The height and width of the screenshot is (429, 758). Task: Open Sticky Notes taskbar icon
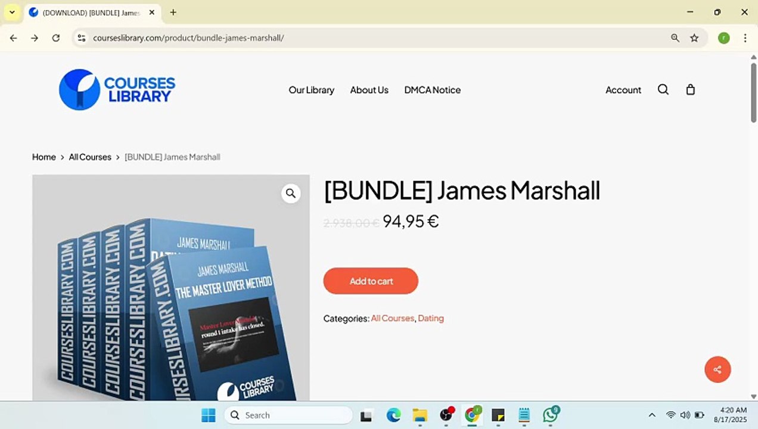click(498, 415)
